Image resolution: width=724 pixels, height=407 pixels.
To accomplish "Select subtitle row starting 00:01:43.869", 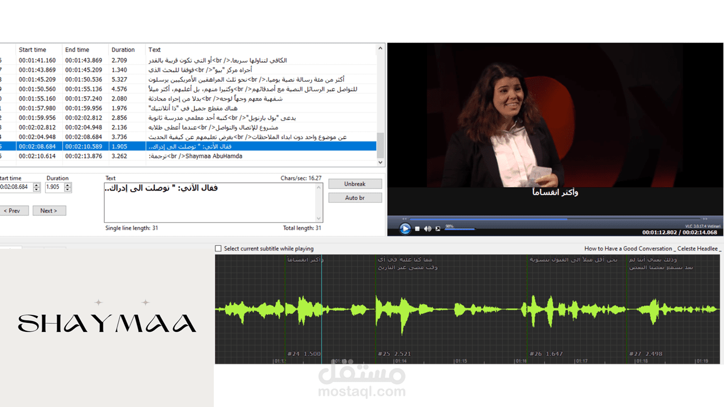I will pyautogui.click(x=188, y=70).
